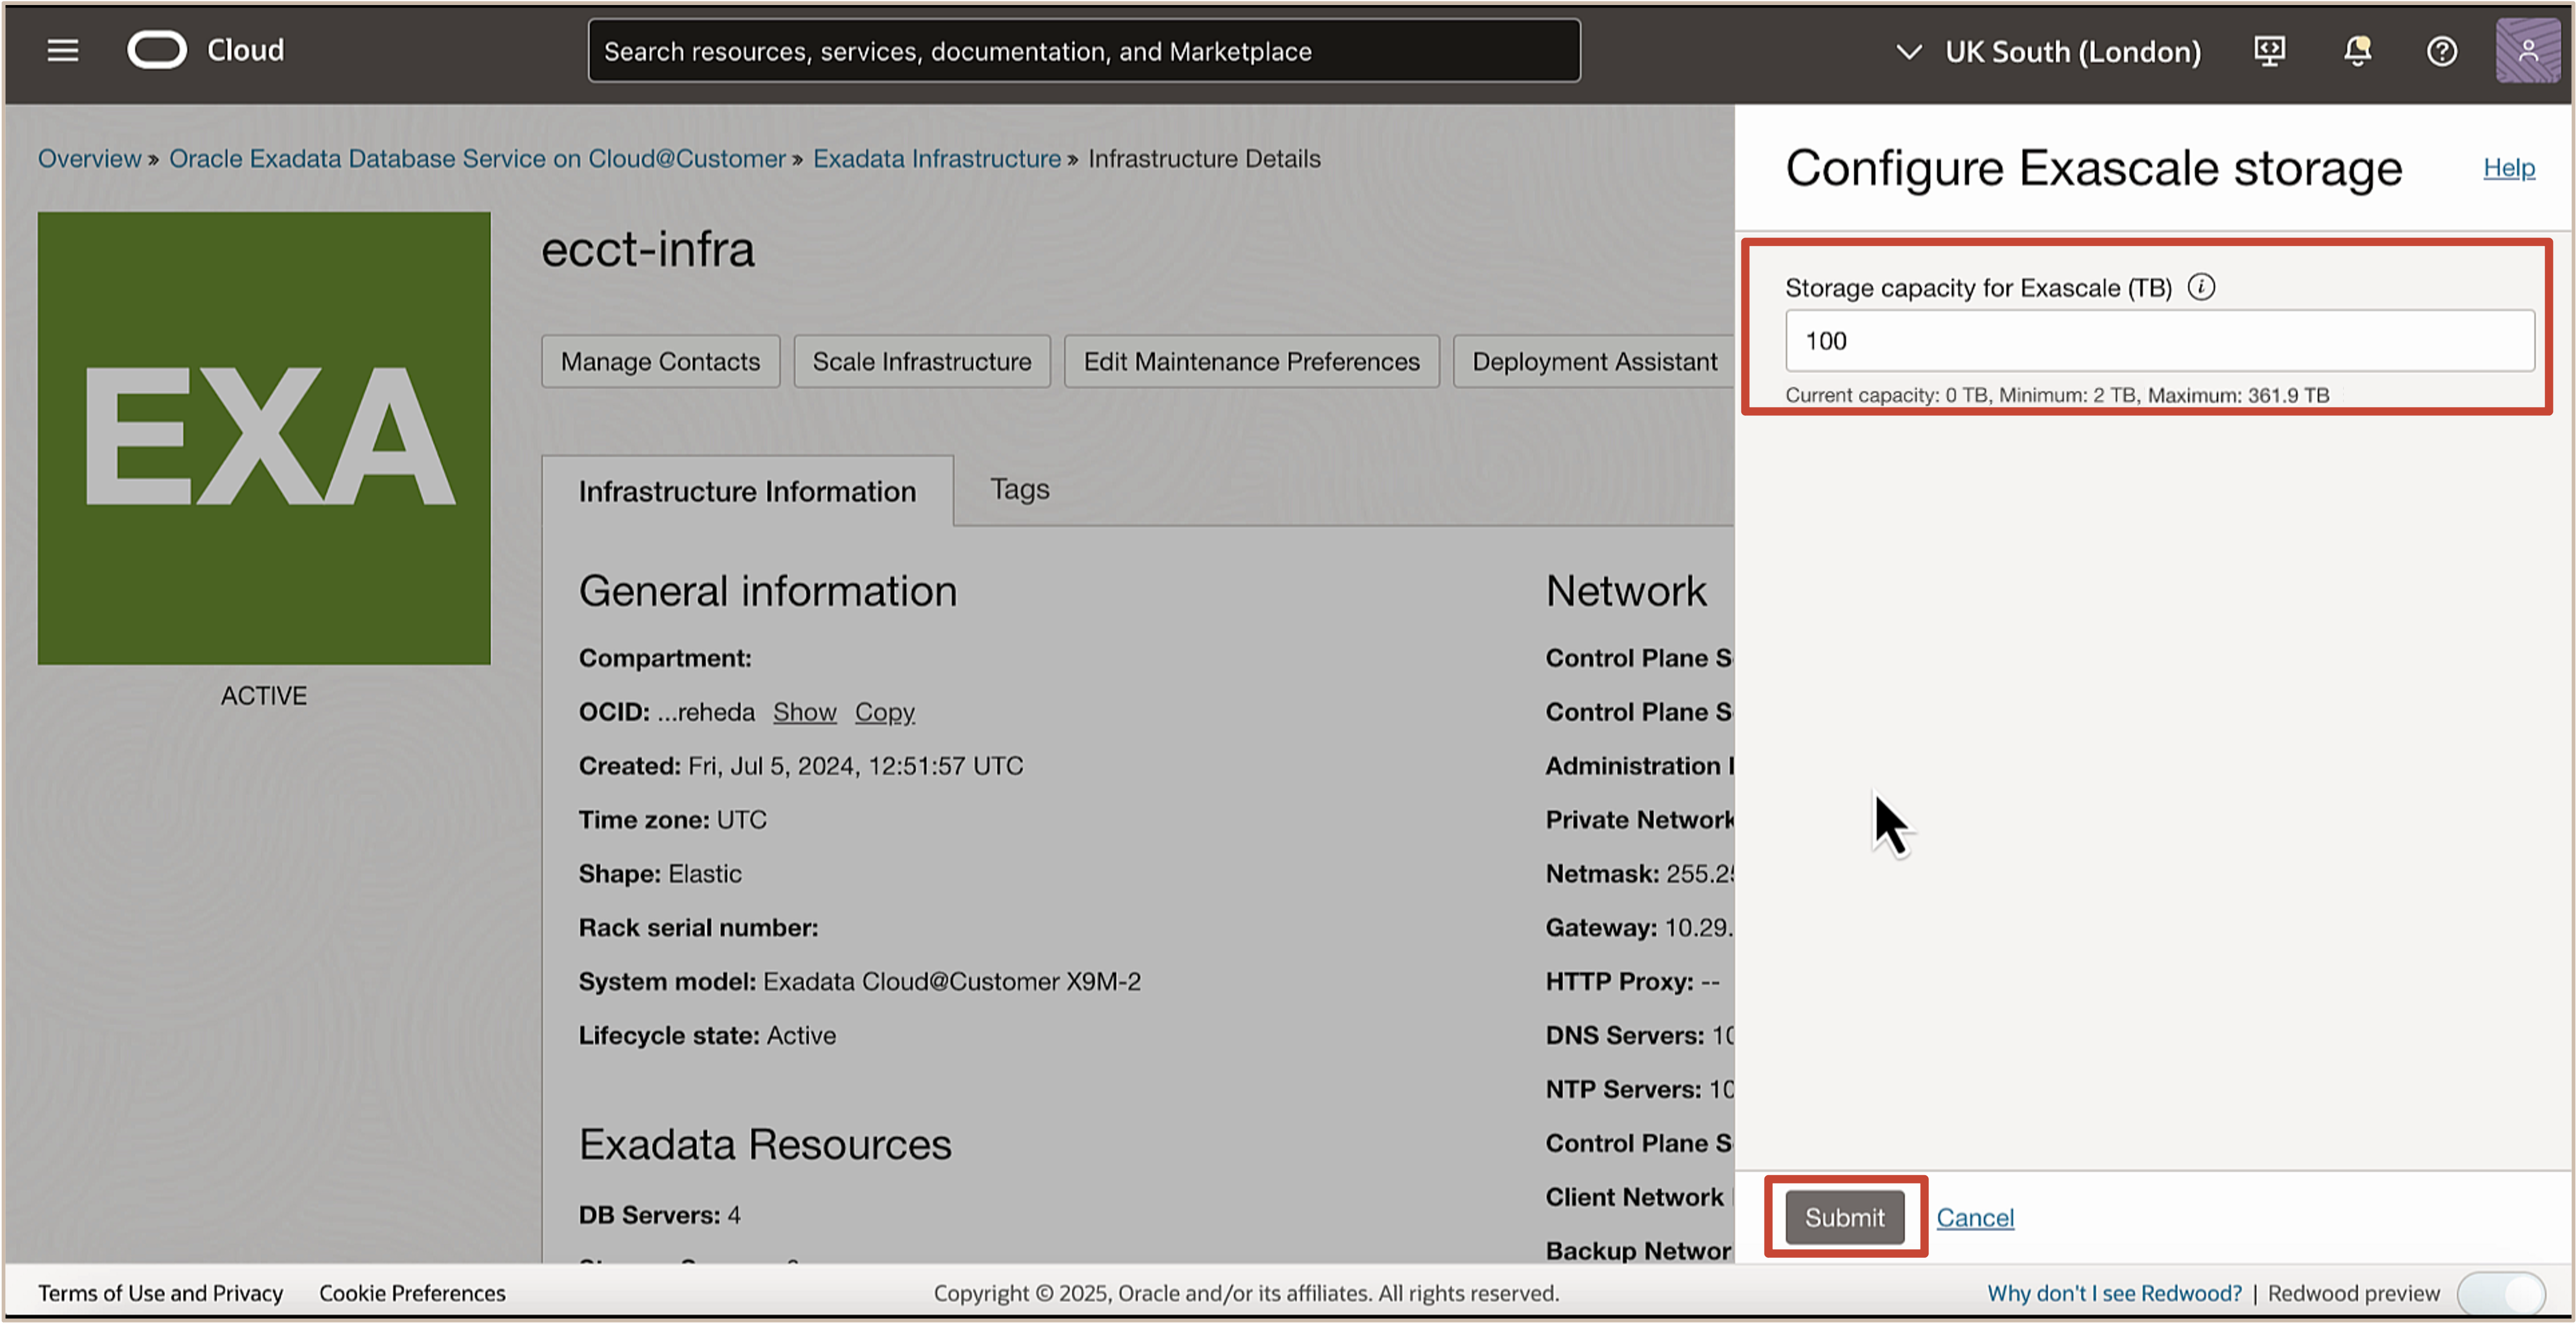Select the Infrastructure Information tab
This screenshot has height=1323, width=2576.
coord(747,491)
